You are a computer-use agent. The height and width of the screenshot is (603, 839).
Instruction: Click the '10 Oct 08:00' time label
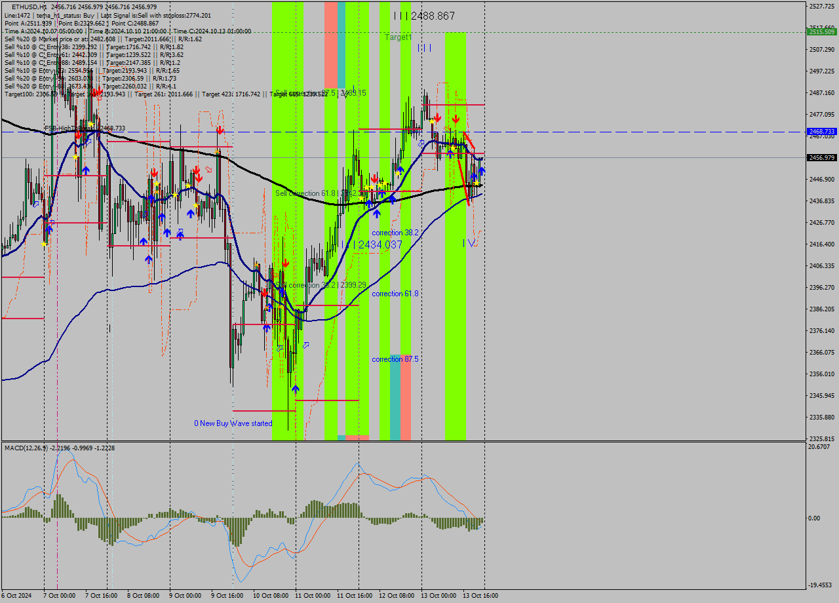pos(271,595)
